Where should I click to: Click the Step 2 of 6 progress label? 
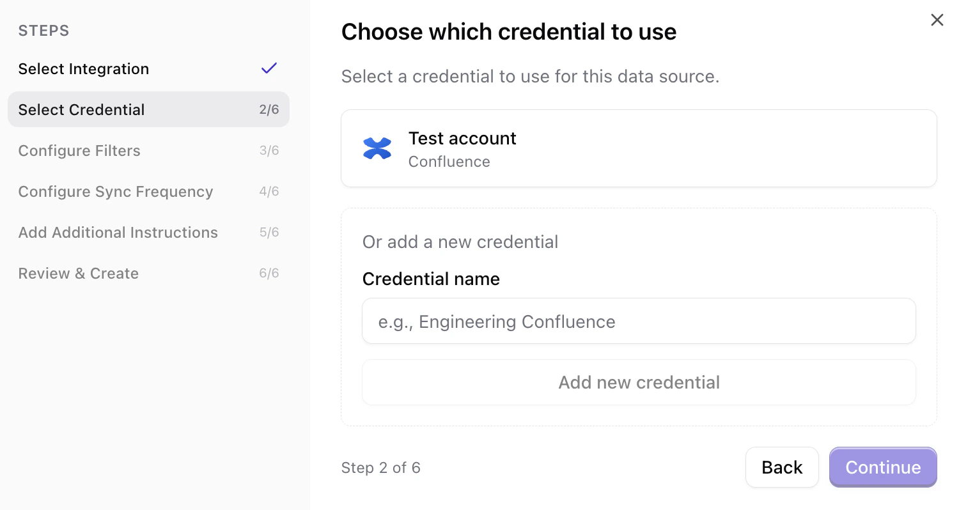[381, 467]
